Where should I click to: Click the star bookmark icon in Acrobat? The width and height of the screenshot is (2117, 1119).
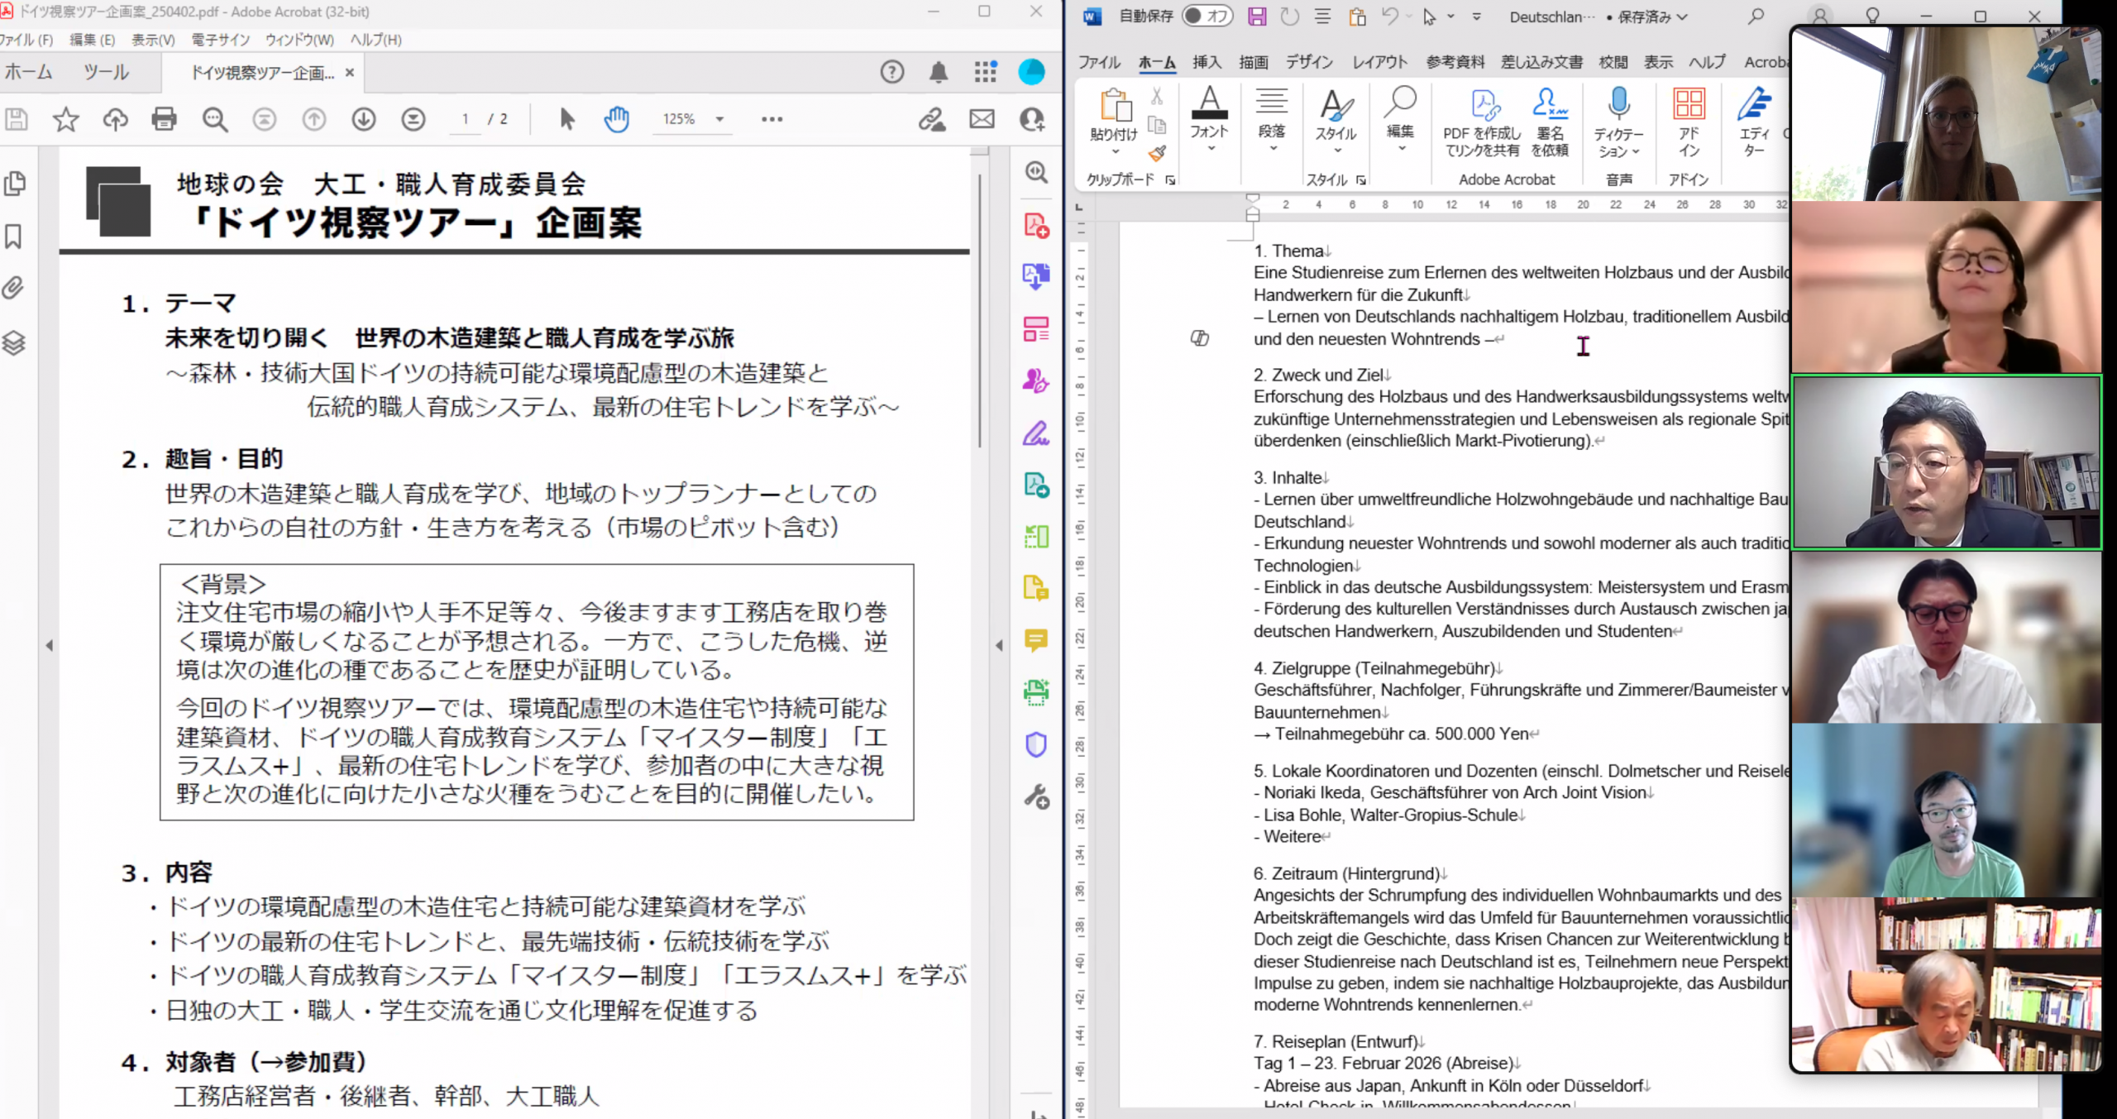tap(65, 119)
